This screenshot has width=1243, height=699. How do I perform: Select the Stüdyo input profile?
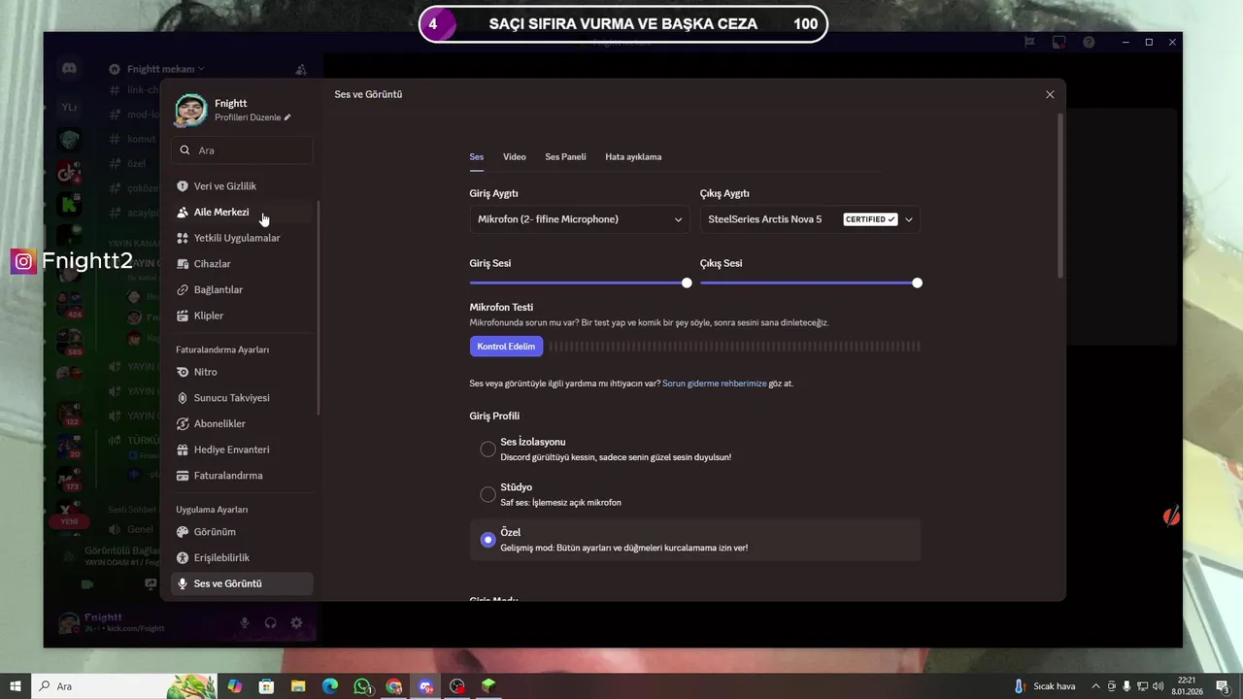pyautogui.click(x=488, y=494)
